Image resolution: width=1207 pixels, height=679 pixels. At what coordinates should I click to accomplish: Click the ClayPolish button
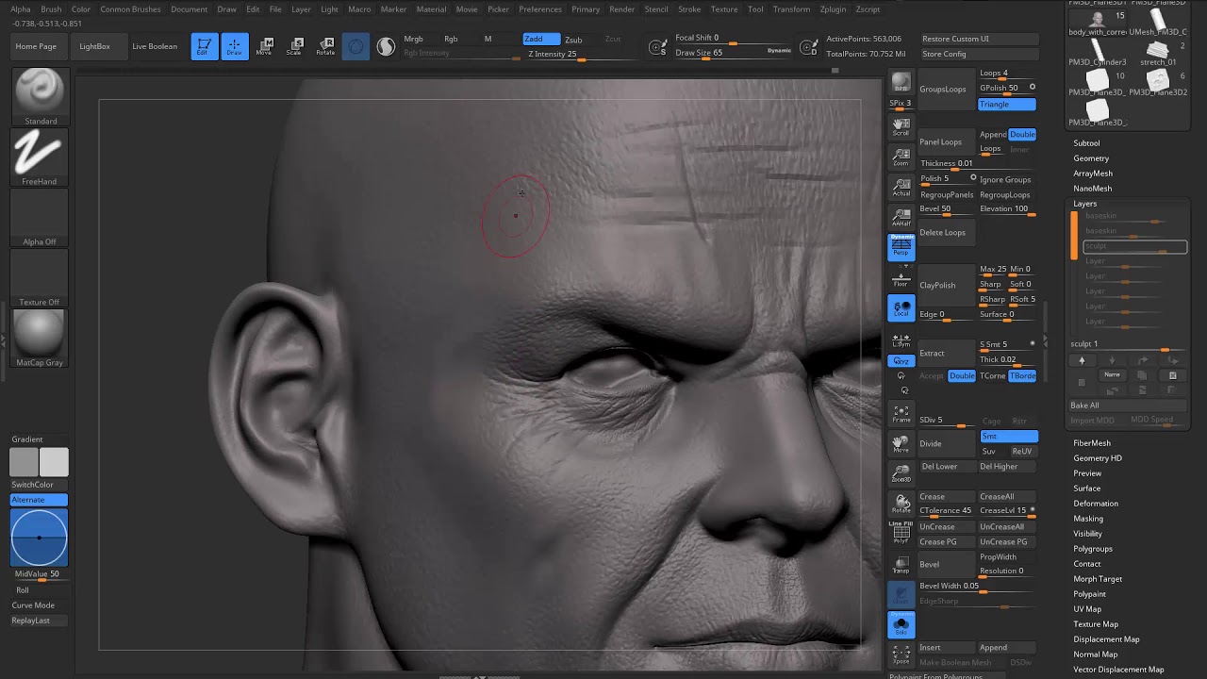(x=947, y=285)
